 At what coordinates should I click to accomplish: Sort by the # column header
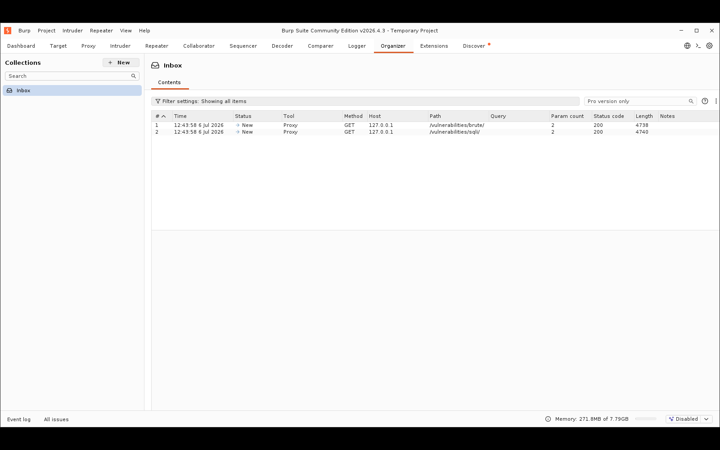pos(161,116)
